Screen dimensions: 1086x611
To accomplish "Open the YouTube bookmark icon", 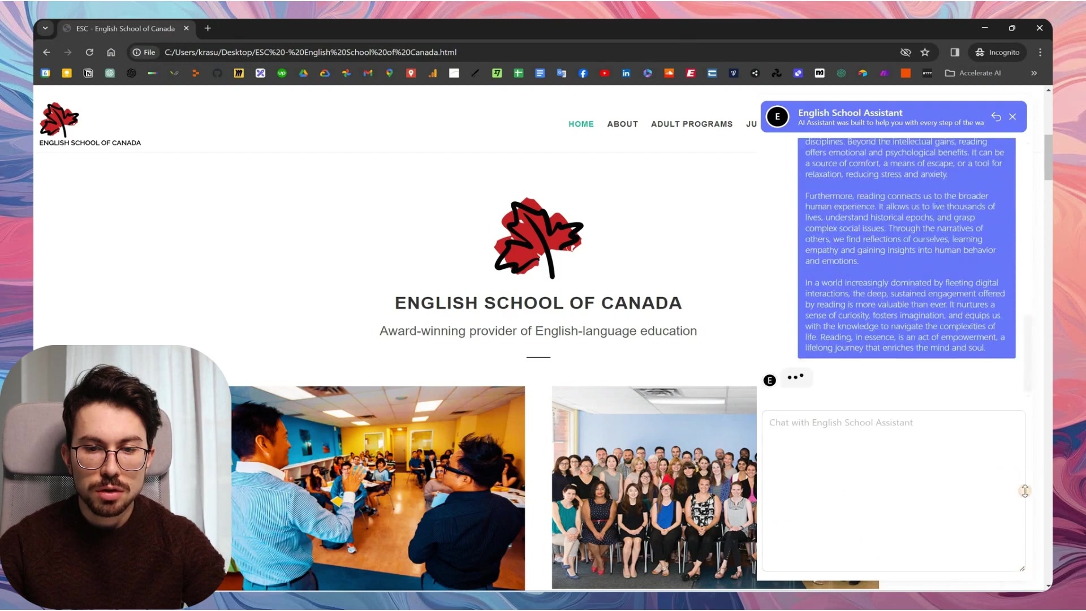I will coord(604,73).
